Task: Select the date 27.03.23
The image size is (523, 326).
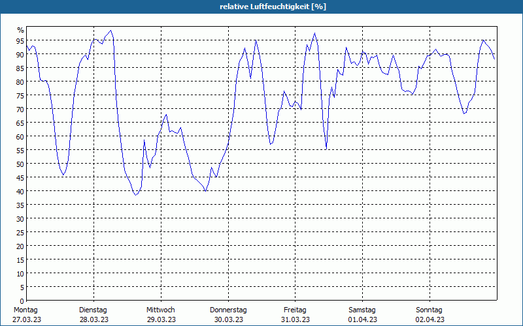Action: [x=27, y=319]
